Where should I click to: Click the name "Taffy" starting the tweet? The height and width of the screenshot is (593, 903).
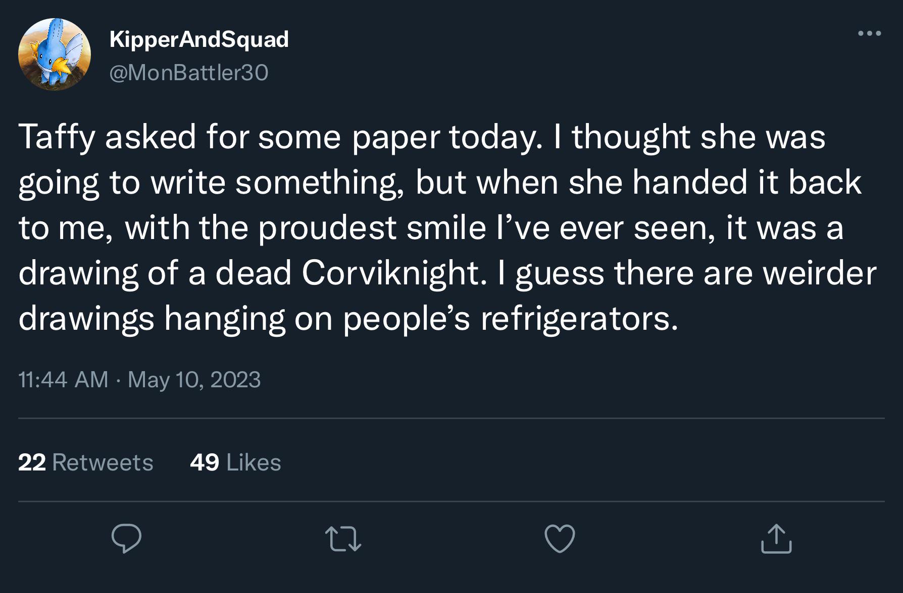click(57, 137)
